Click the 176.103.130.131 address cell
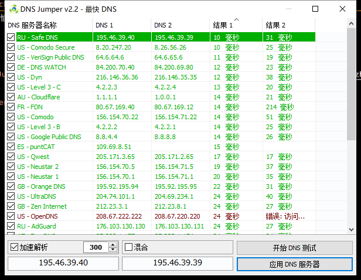The image size is (361, 280). 179,226
